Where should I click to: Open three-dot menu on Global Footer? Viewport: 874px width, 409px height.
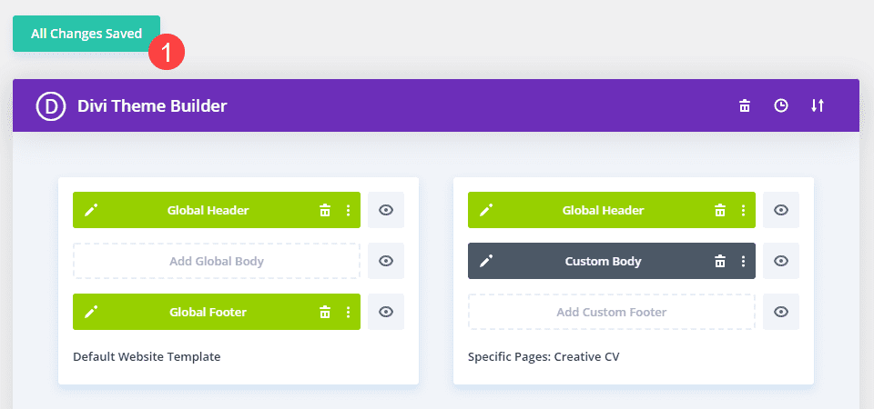pos(348,312)
